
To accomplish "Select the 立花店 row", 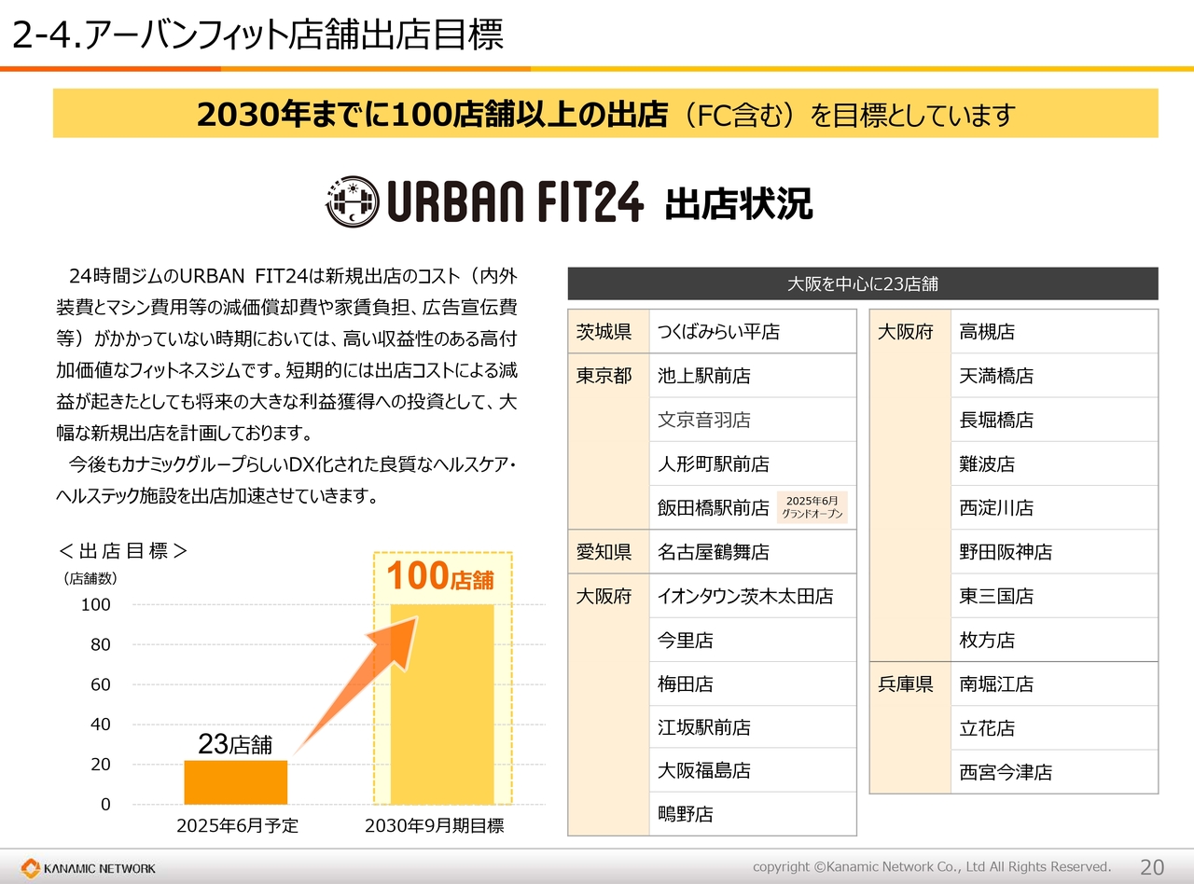I will click(1055, 727).
